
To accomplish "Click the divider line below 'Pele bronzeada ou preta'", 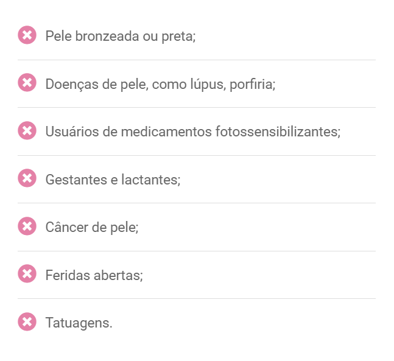I will click(x=196, y=60).
